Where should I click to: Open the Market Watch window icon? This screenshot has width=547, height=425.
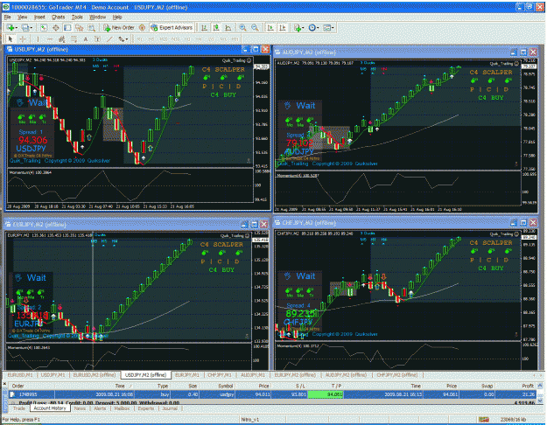coord(43,27)
